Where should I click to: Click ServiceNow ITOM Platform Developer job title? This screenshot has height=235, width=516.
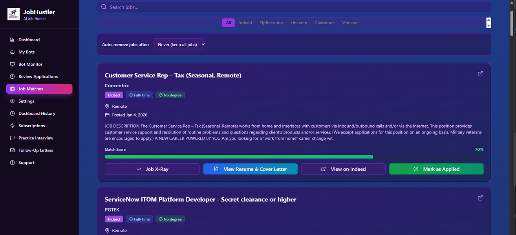coord(200,199)
